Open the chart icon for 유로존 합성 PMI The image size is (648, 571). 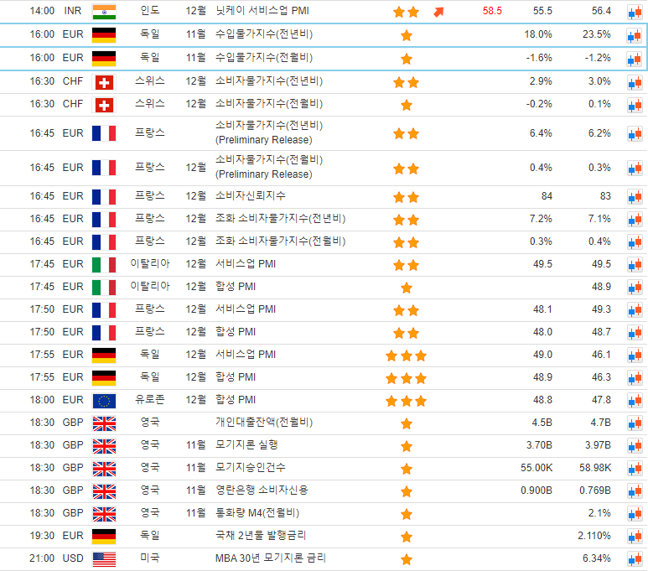tap(635, 401)
